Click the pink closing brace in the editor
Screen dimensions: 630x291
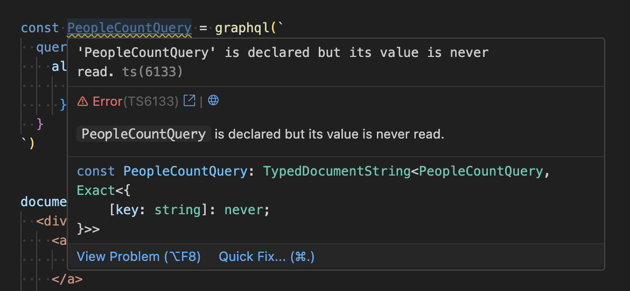tap(39, 124)
